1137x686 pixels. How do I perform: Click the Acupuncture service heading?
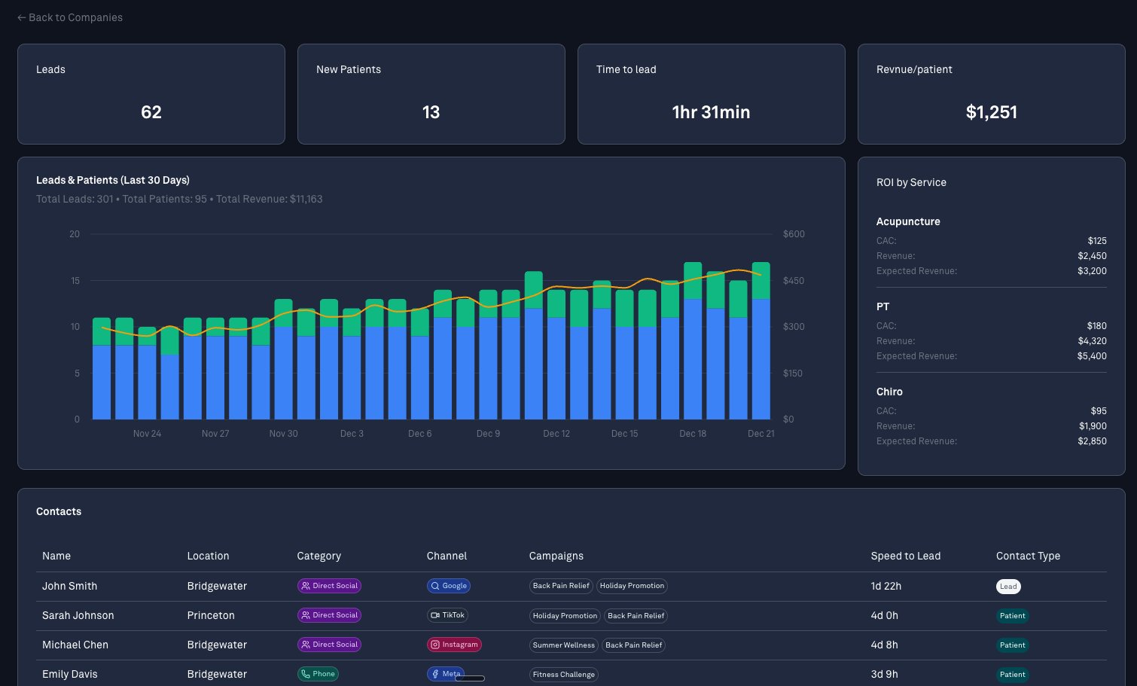[x=908, y=221]
